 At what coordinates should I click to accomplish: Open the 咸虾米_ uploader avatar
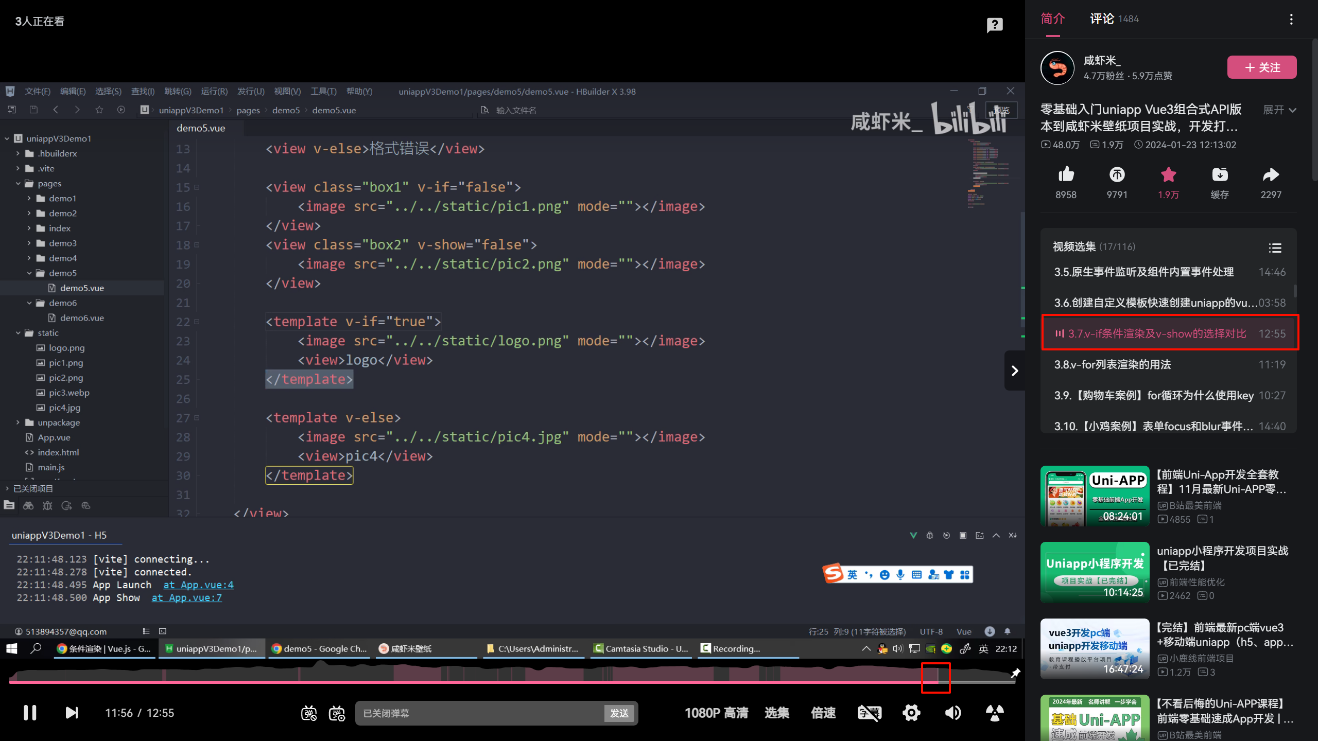[x=1057, y=67]
